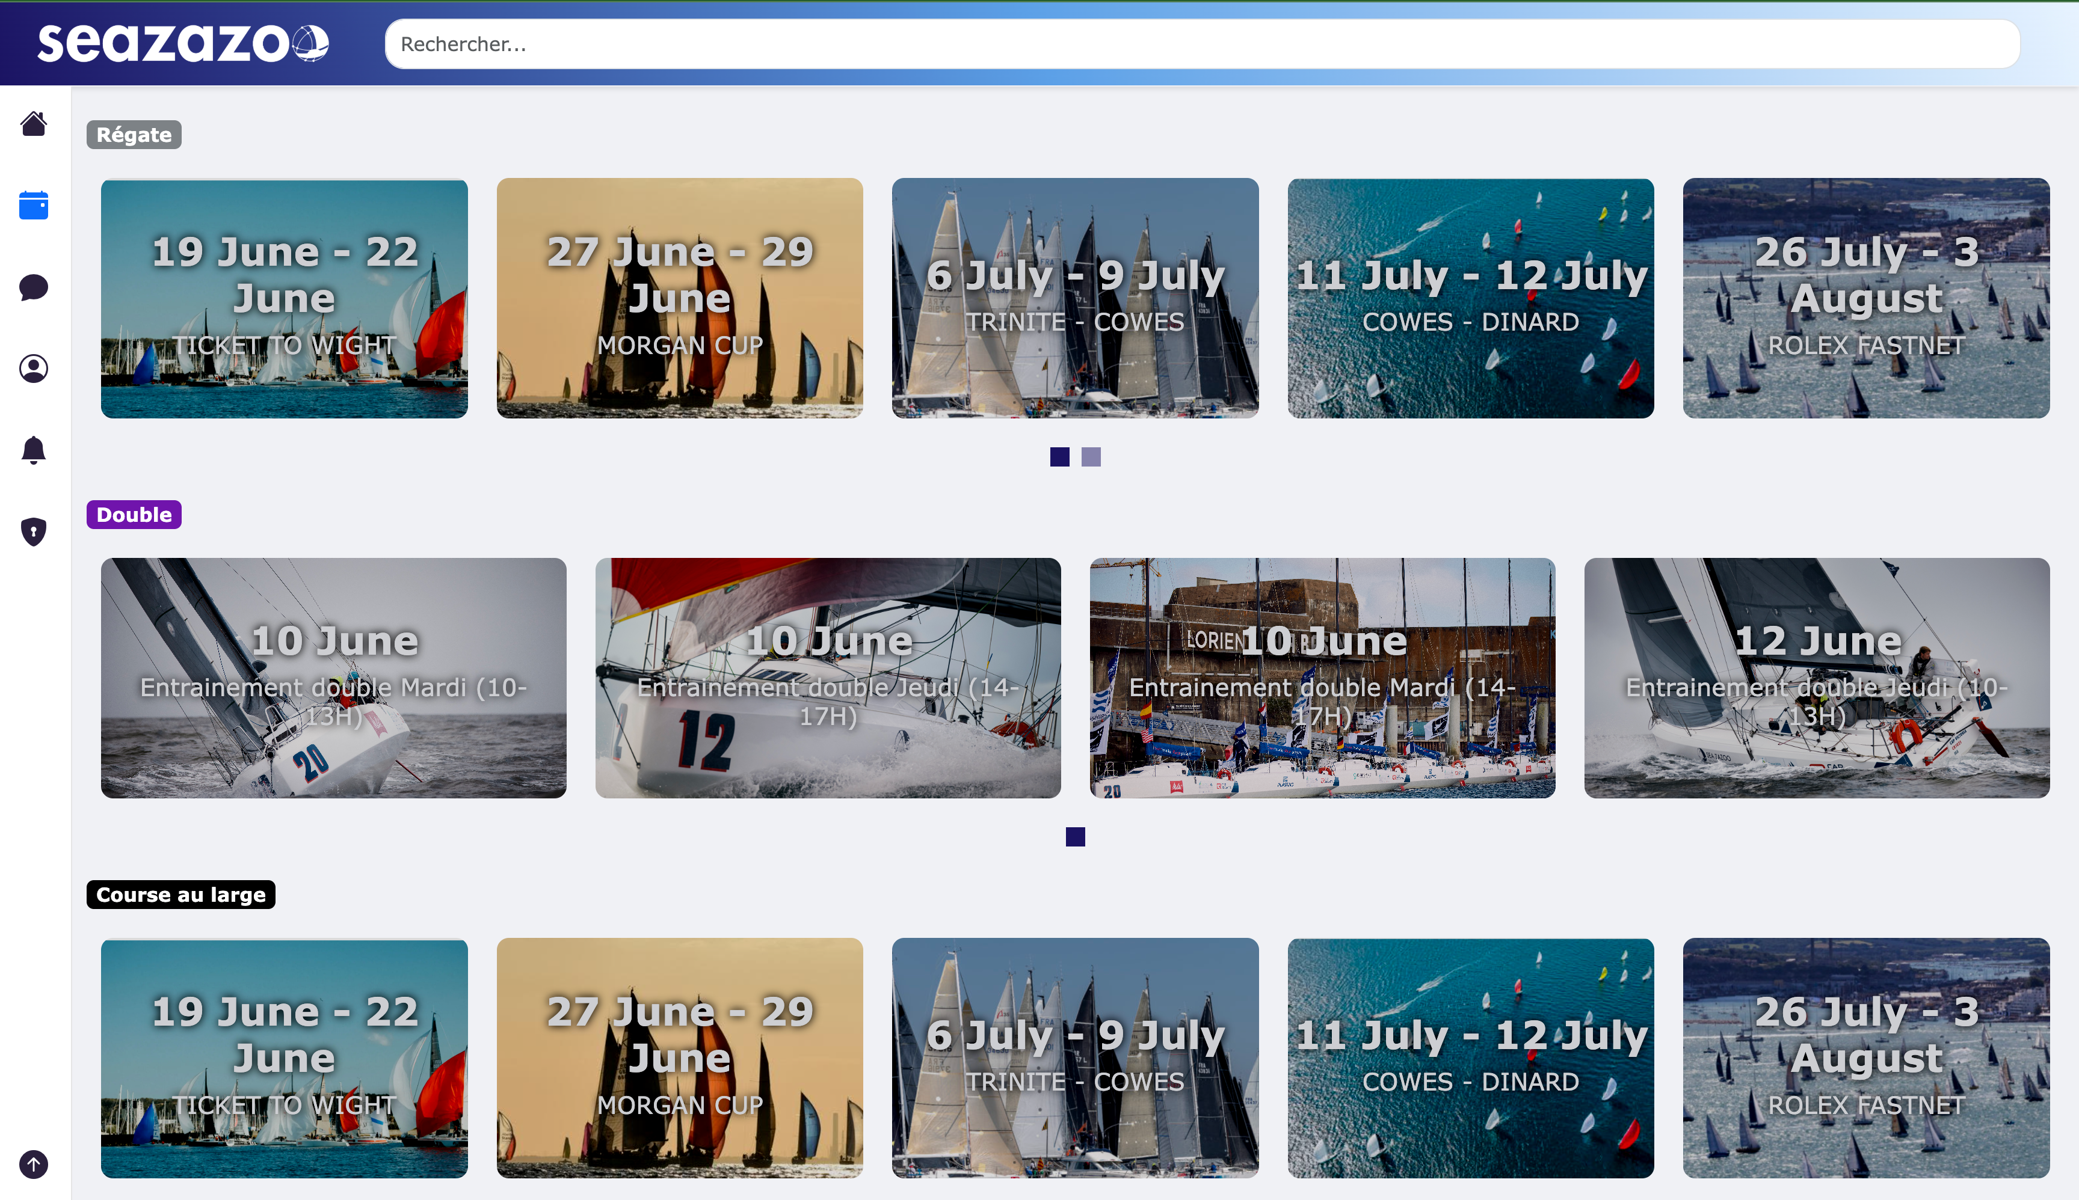The height and width of the screenshot is (1200, 2079).
Task: Click the Seazazo logo
Action: click(182, 43)
